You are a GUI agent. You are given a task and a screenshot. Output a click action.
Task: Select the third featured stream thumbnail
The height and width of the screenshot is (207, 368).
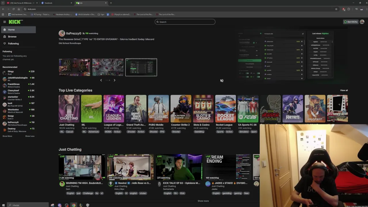141,67
